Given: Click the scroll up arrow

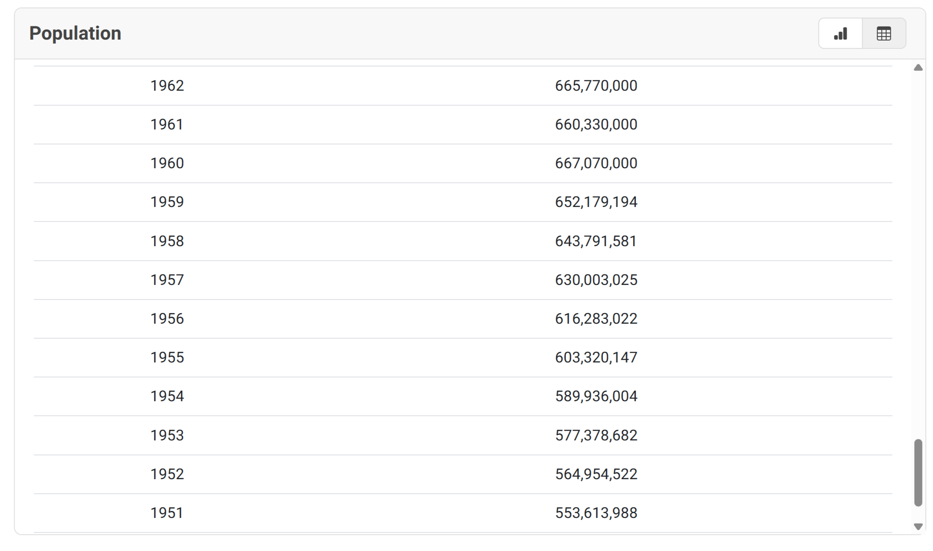Looking at the screenshot, I should click(x=918, y=68).
